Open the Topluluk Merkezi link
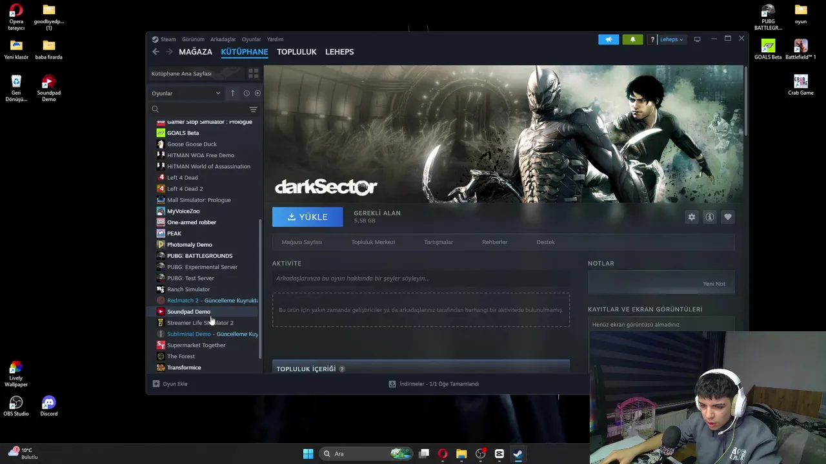Image resolution: width=826 pixels, height=464 pixels. pos(373,242)
